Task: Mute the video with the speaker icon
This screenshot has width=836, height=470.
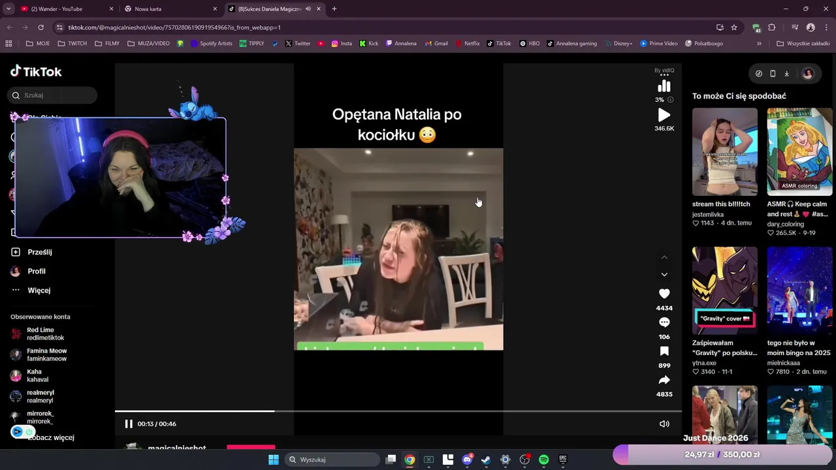Action: point(664,424)
